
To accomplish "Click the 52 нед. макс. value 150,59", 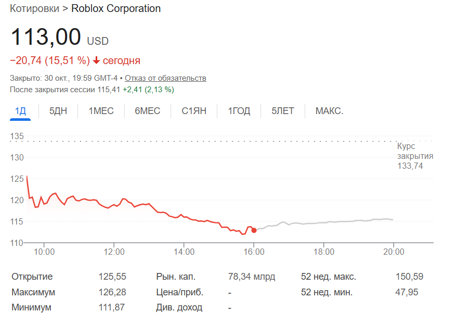I will (407, 277).
